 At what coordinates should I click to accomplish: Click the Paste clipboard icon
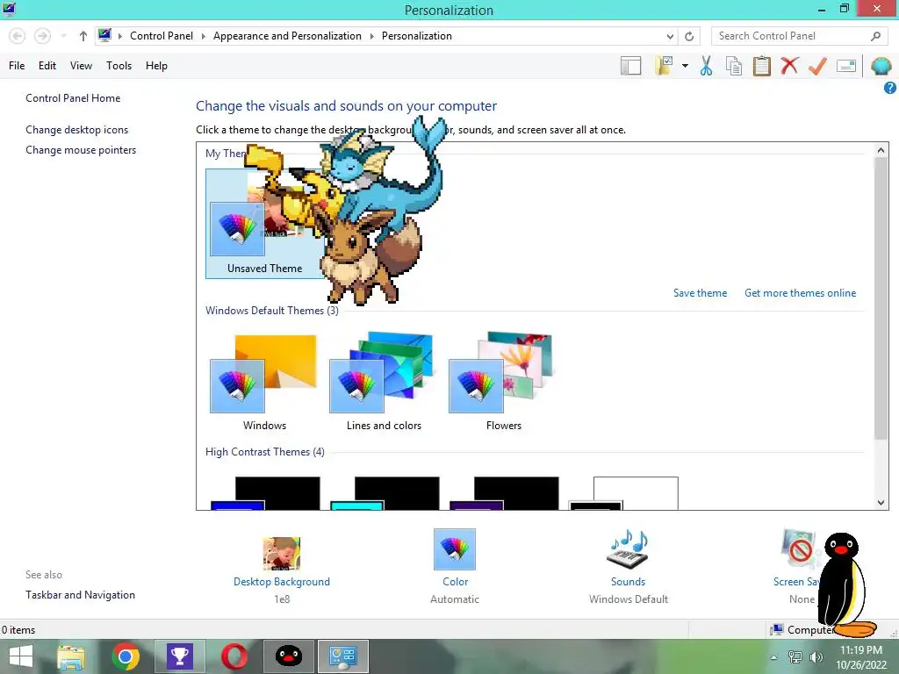pos(761,66)
